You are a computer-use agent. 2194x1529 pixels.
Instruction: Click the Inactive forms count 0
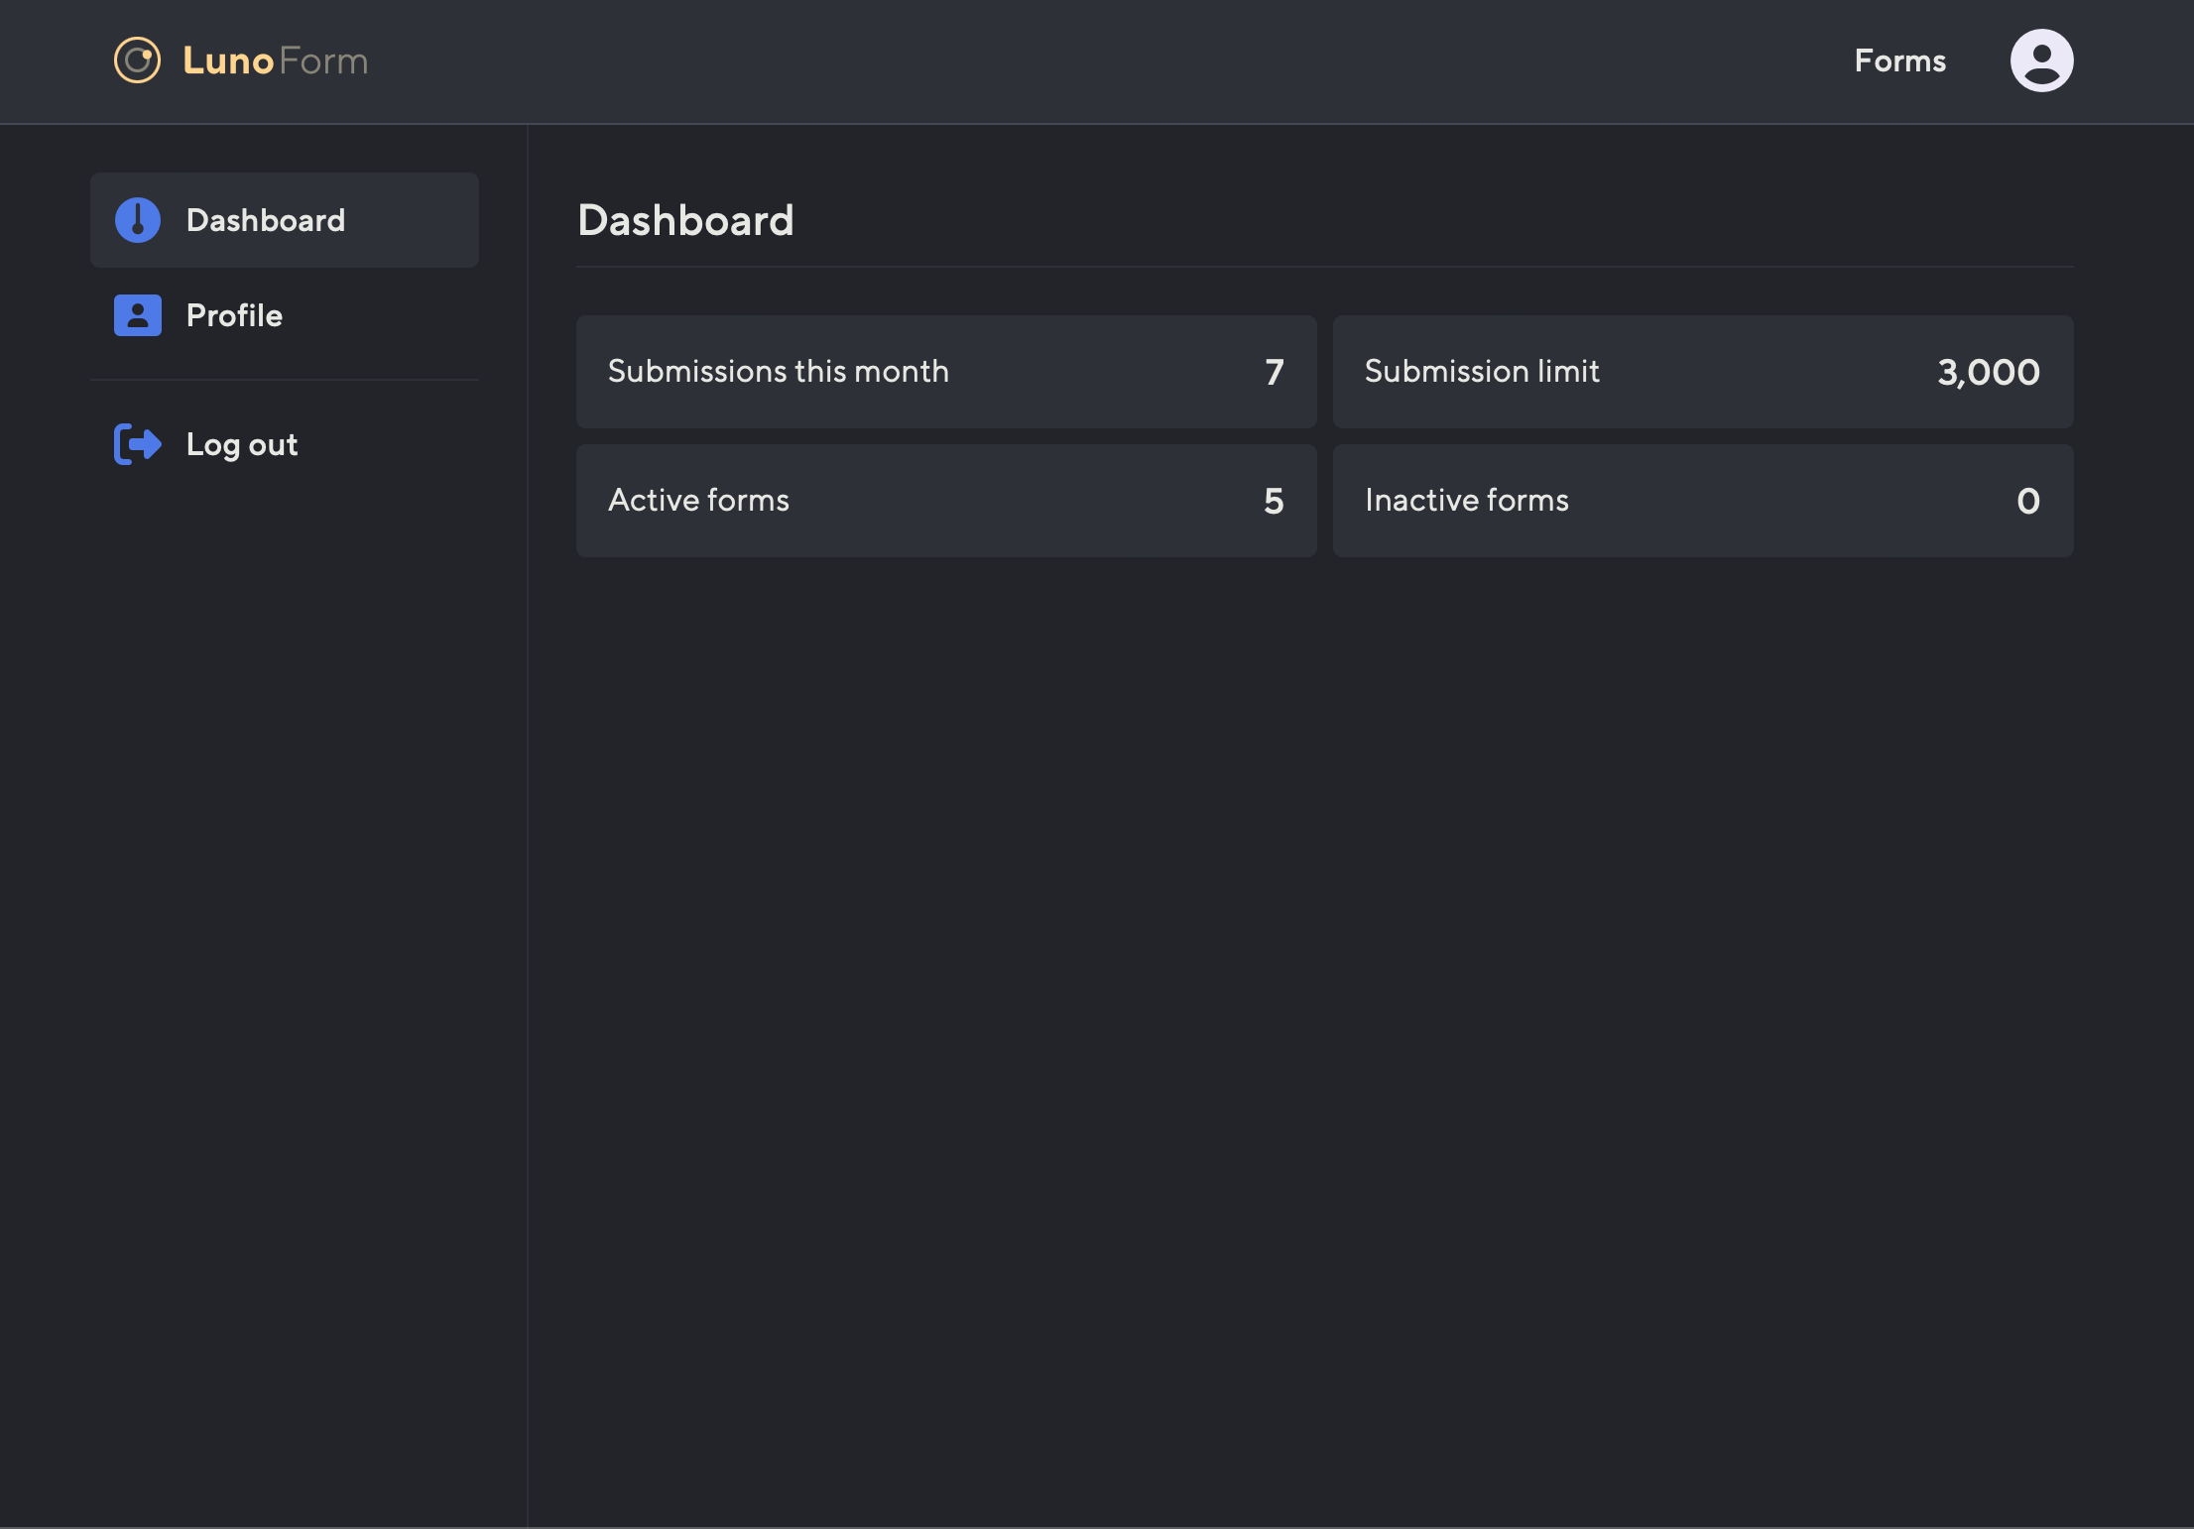[x=2027, y=501]
